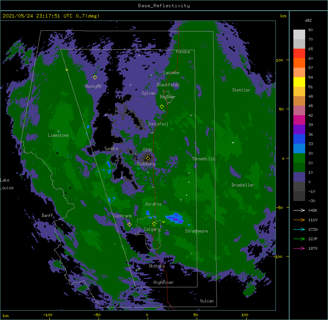Click the Sylvan label

148,93
